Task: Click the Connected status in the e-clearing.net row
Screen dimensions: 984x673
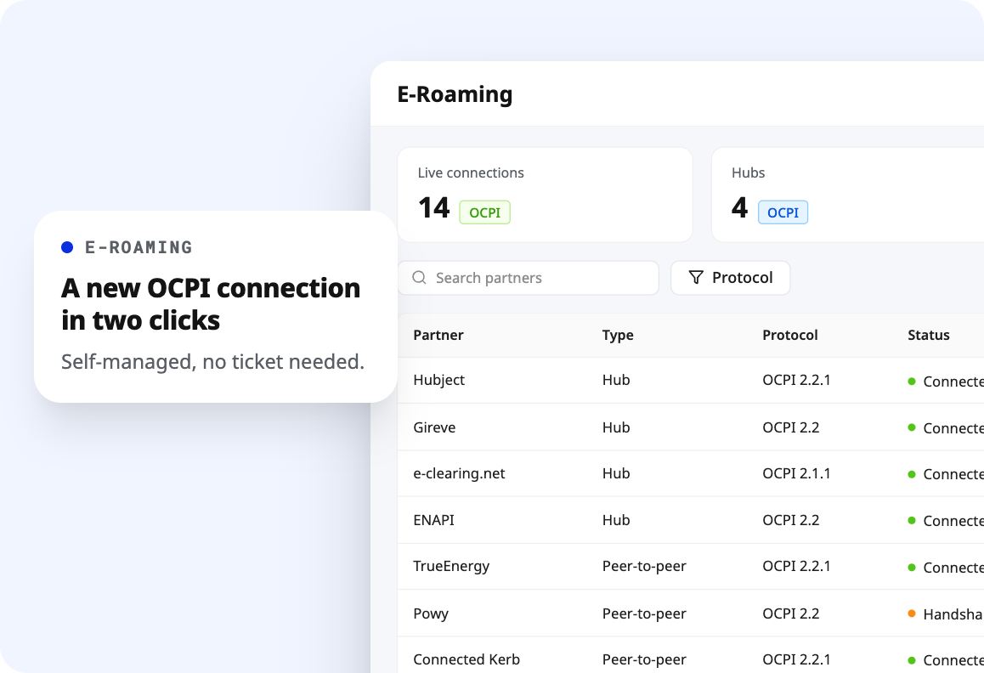Action: 946,474
